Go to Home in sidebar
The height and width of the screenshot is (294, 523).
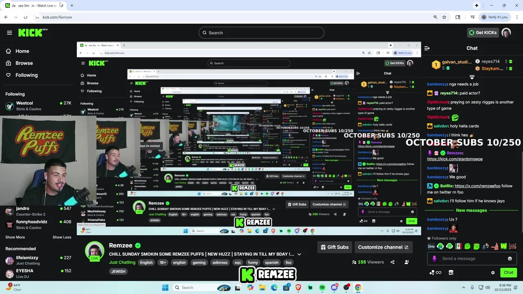(x=17, y=51)
